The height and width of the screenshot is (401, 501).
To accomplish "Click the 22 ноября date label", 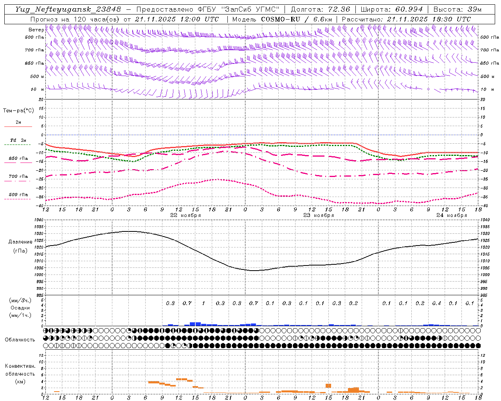I will click(x=186, y=215).
